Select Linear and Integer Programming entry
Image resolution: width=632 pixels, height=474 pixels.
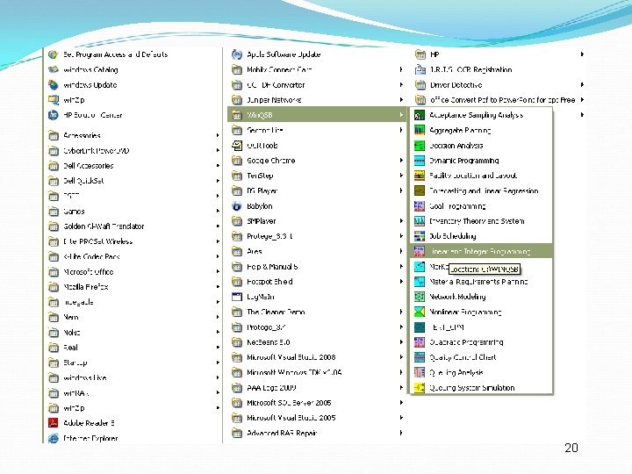click(x=481, y=252)
